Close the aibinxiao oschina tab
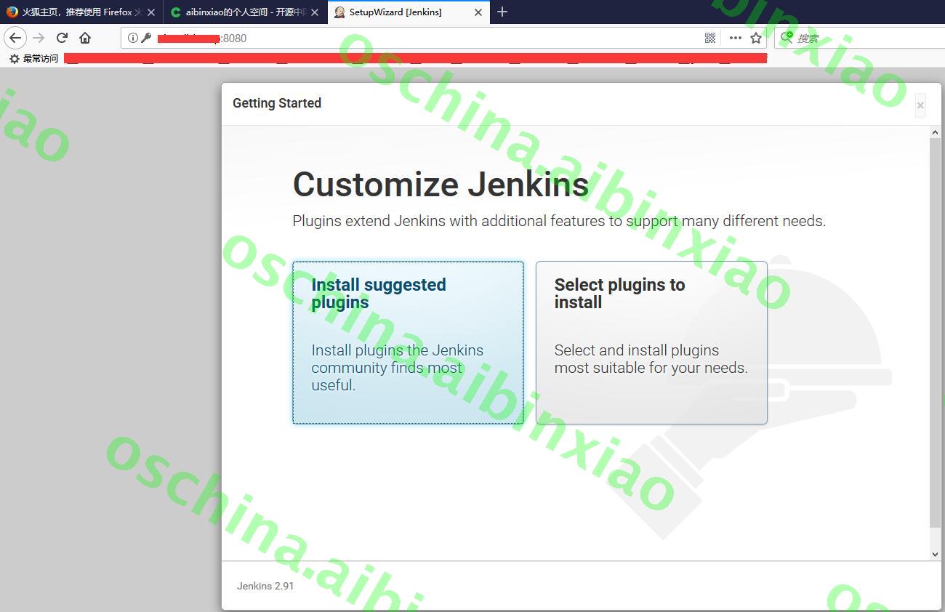 pyautogui.click(x=315, y=12)
